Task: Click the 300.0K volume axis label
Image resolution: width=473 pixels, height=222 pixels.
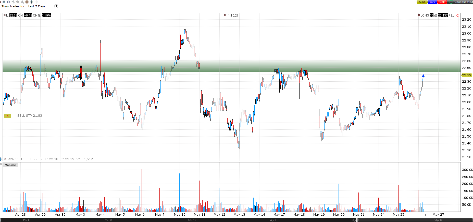Action: (467, 170)
